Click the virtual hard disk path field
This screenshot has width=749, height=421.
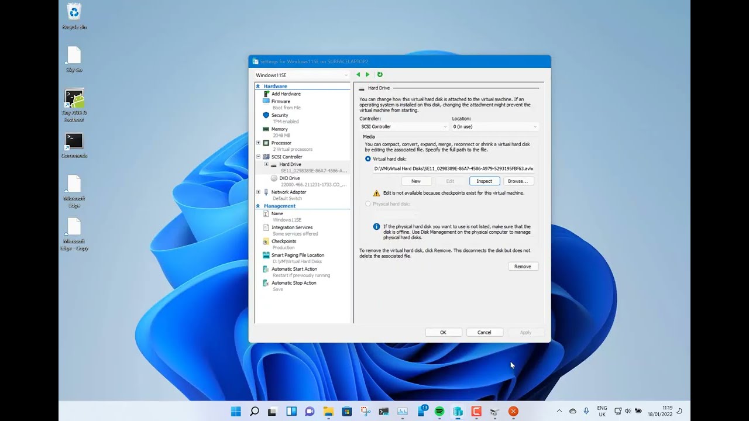[x=453, y=168]
